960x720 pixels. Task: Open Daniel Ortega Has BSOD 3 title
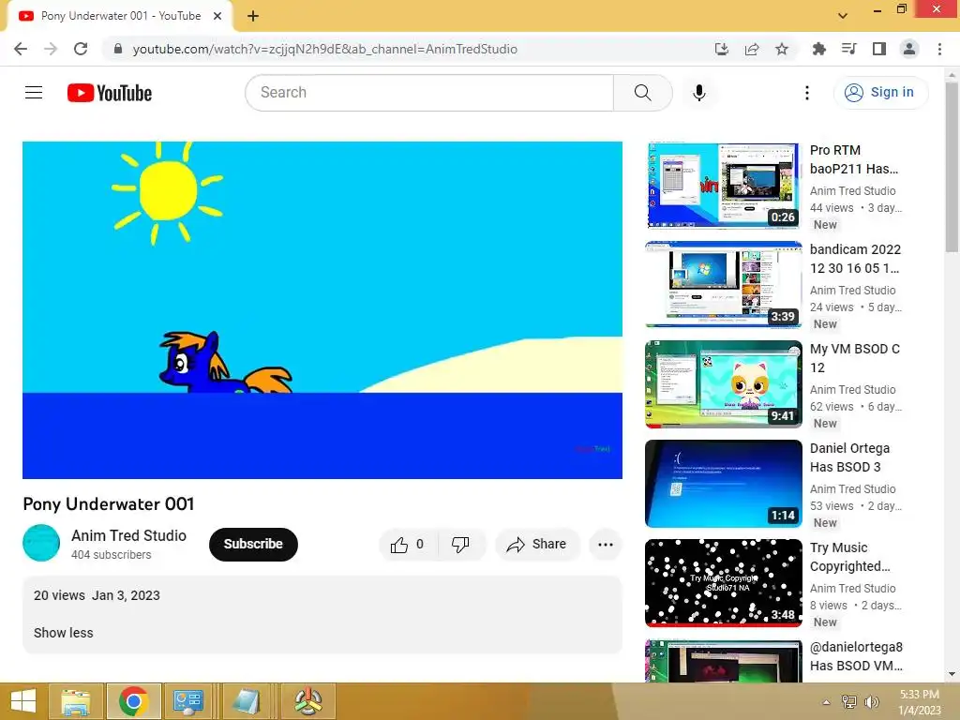849,457
